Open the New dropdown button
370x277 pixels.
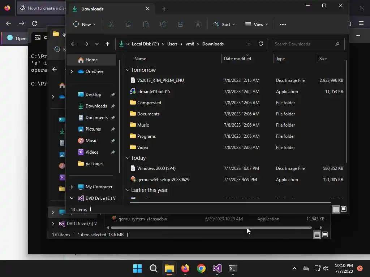click(85, 24)
